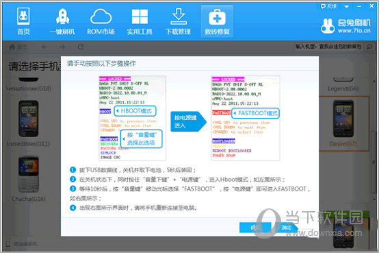This screenshot has height=253, width=379.
Task: Select the Incredibles(G11) phone thumbnail
Action: [x=29, y=119]
